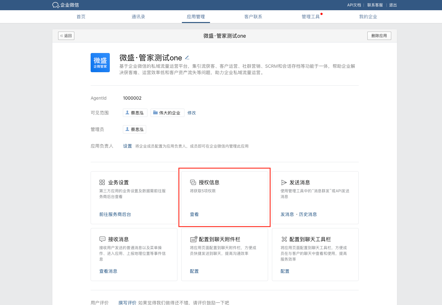442x305 pixels.
Task: Open the 通讯录 tab
Action: [139, 17]
